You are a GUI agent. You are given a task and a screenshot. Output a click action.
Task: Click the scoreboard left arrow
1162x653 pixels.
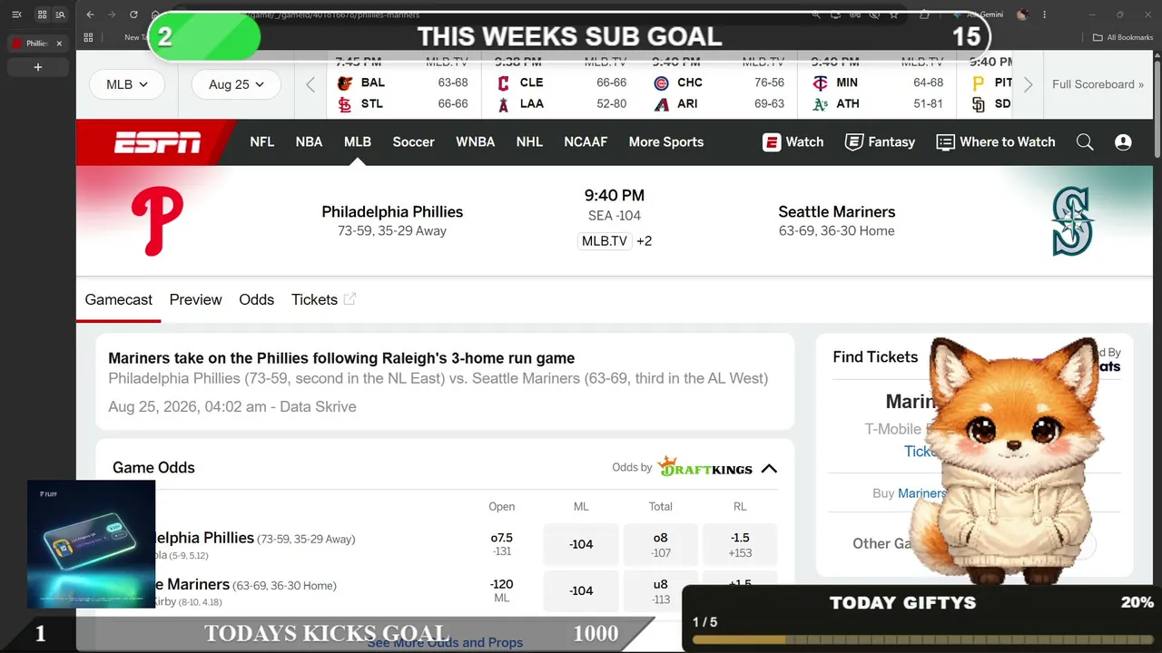click(310, 84)
